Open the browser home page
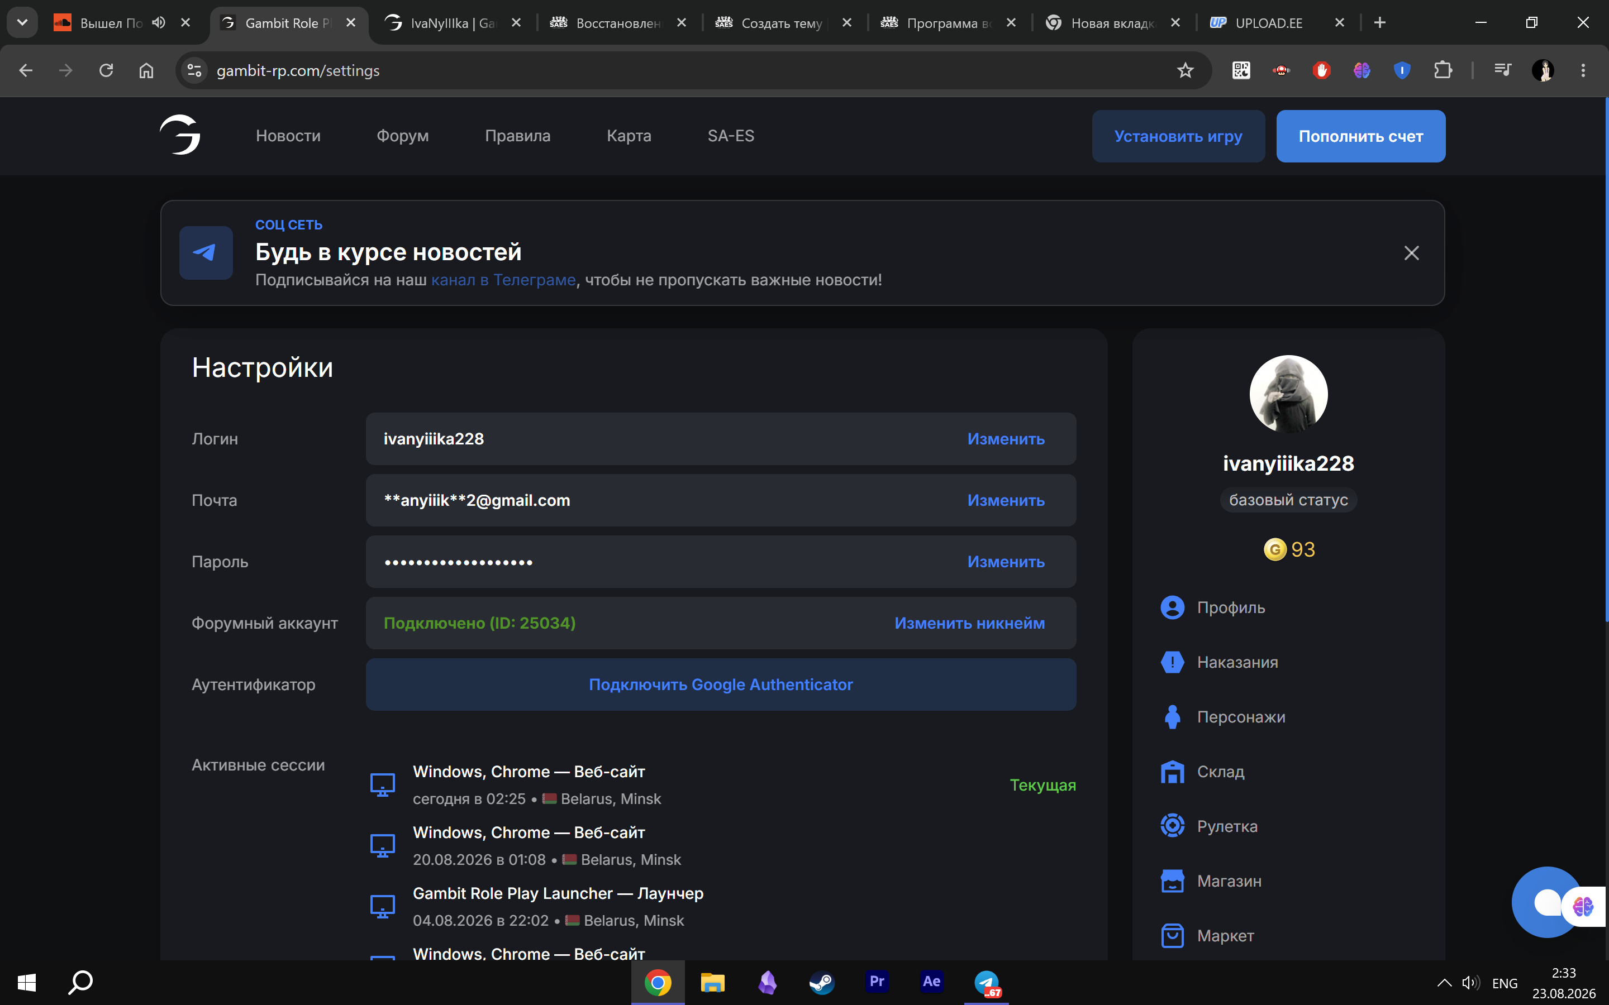Viewport: 1609px width, 1005px height. [146, 70]
